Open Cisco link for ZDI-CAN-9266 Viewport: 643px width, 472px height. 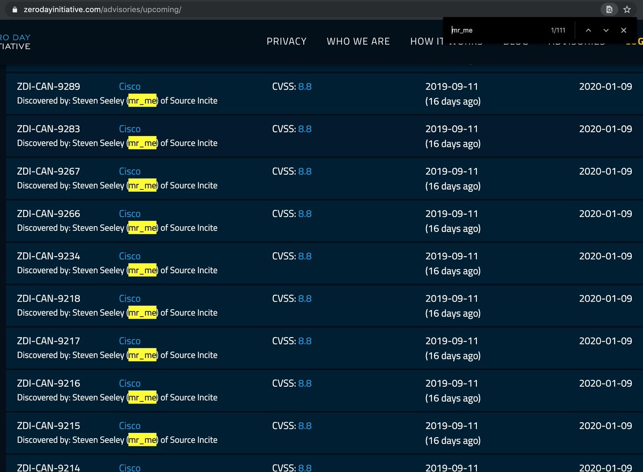(130, 214)
